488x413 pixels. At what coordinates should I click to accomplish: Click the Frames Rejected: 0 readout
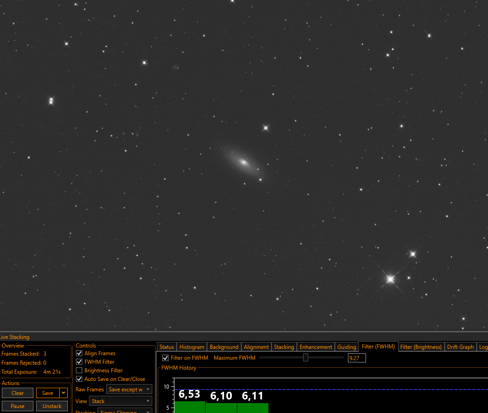pyautogui.click(x=23, y=362)
